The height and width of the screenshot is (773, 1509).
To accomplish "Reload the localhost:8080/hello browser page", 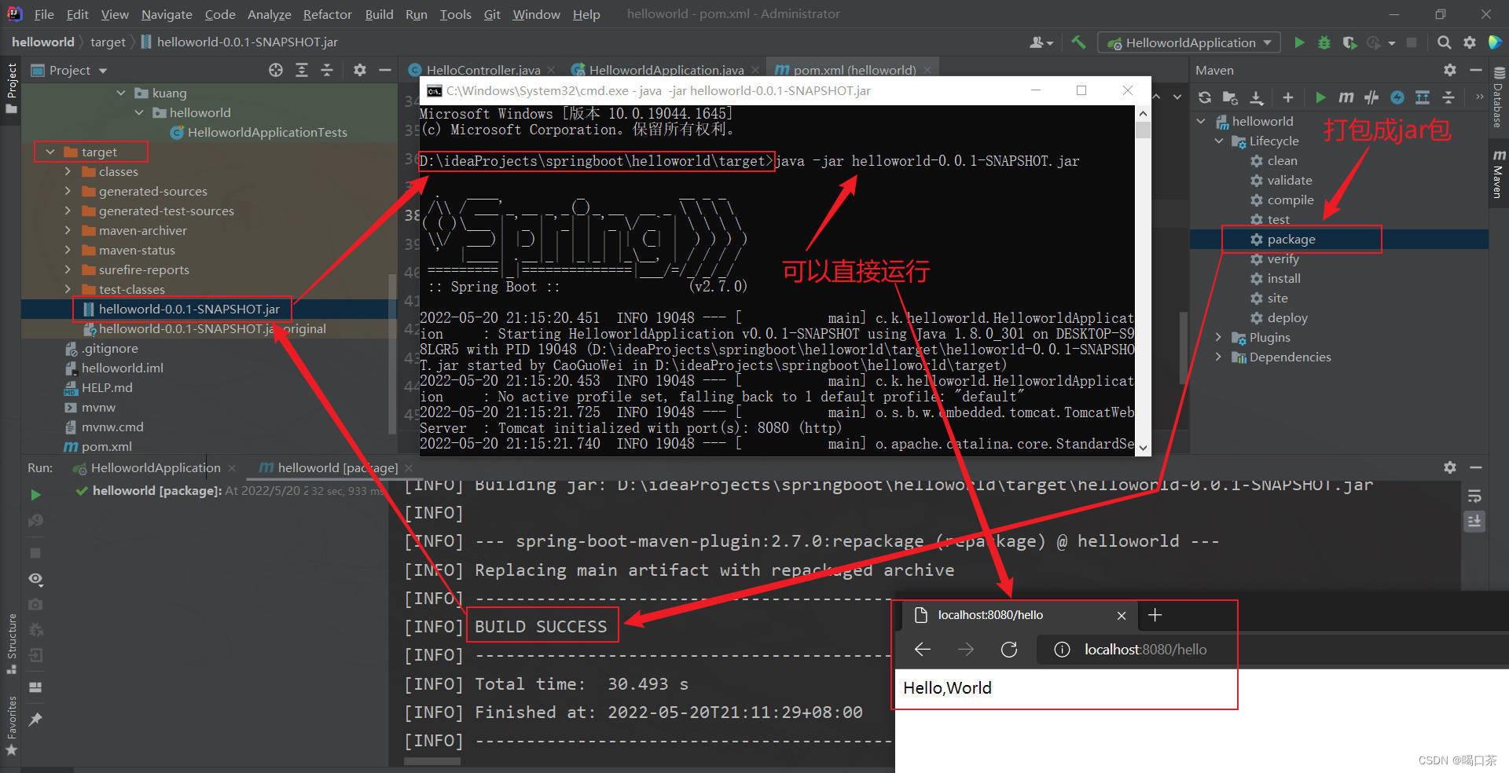I will [1009, 649].
